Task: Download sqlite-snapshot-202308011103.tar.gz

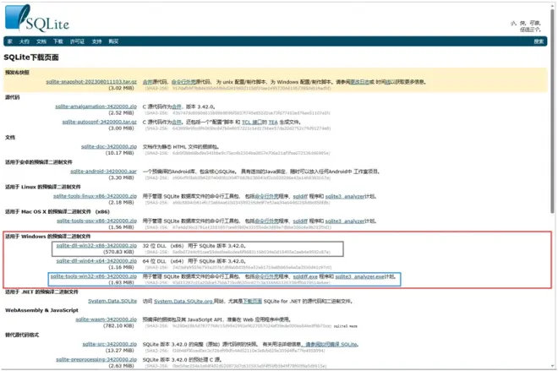Action: pyautogui.click(x=91, y=82)
